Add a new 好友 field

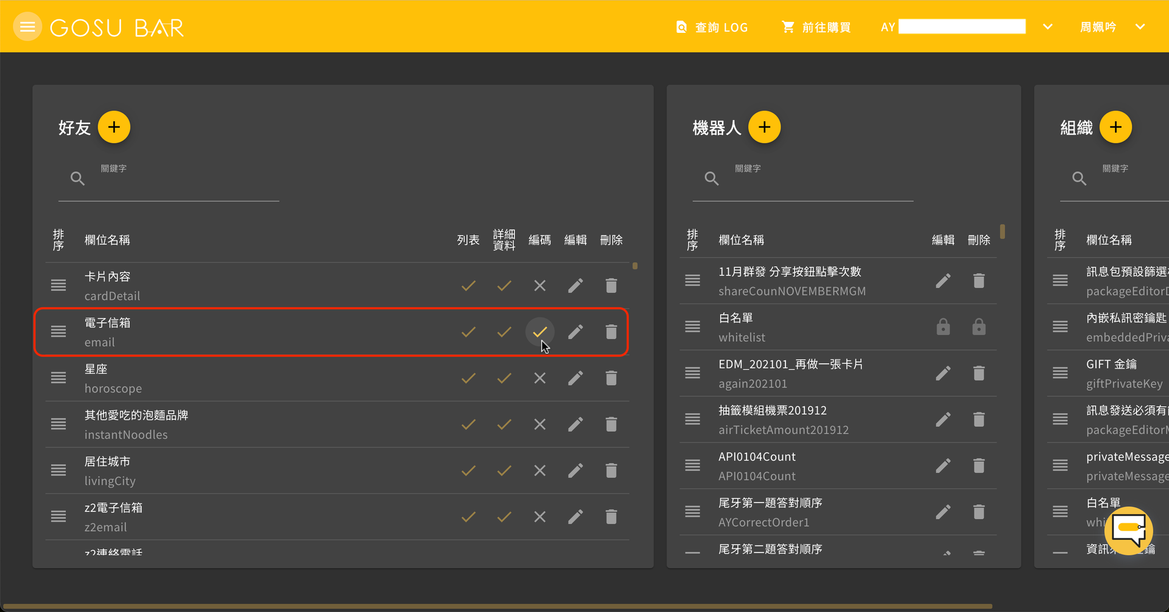coord(114,127)
